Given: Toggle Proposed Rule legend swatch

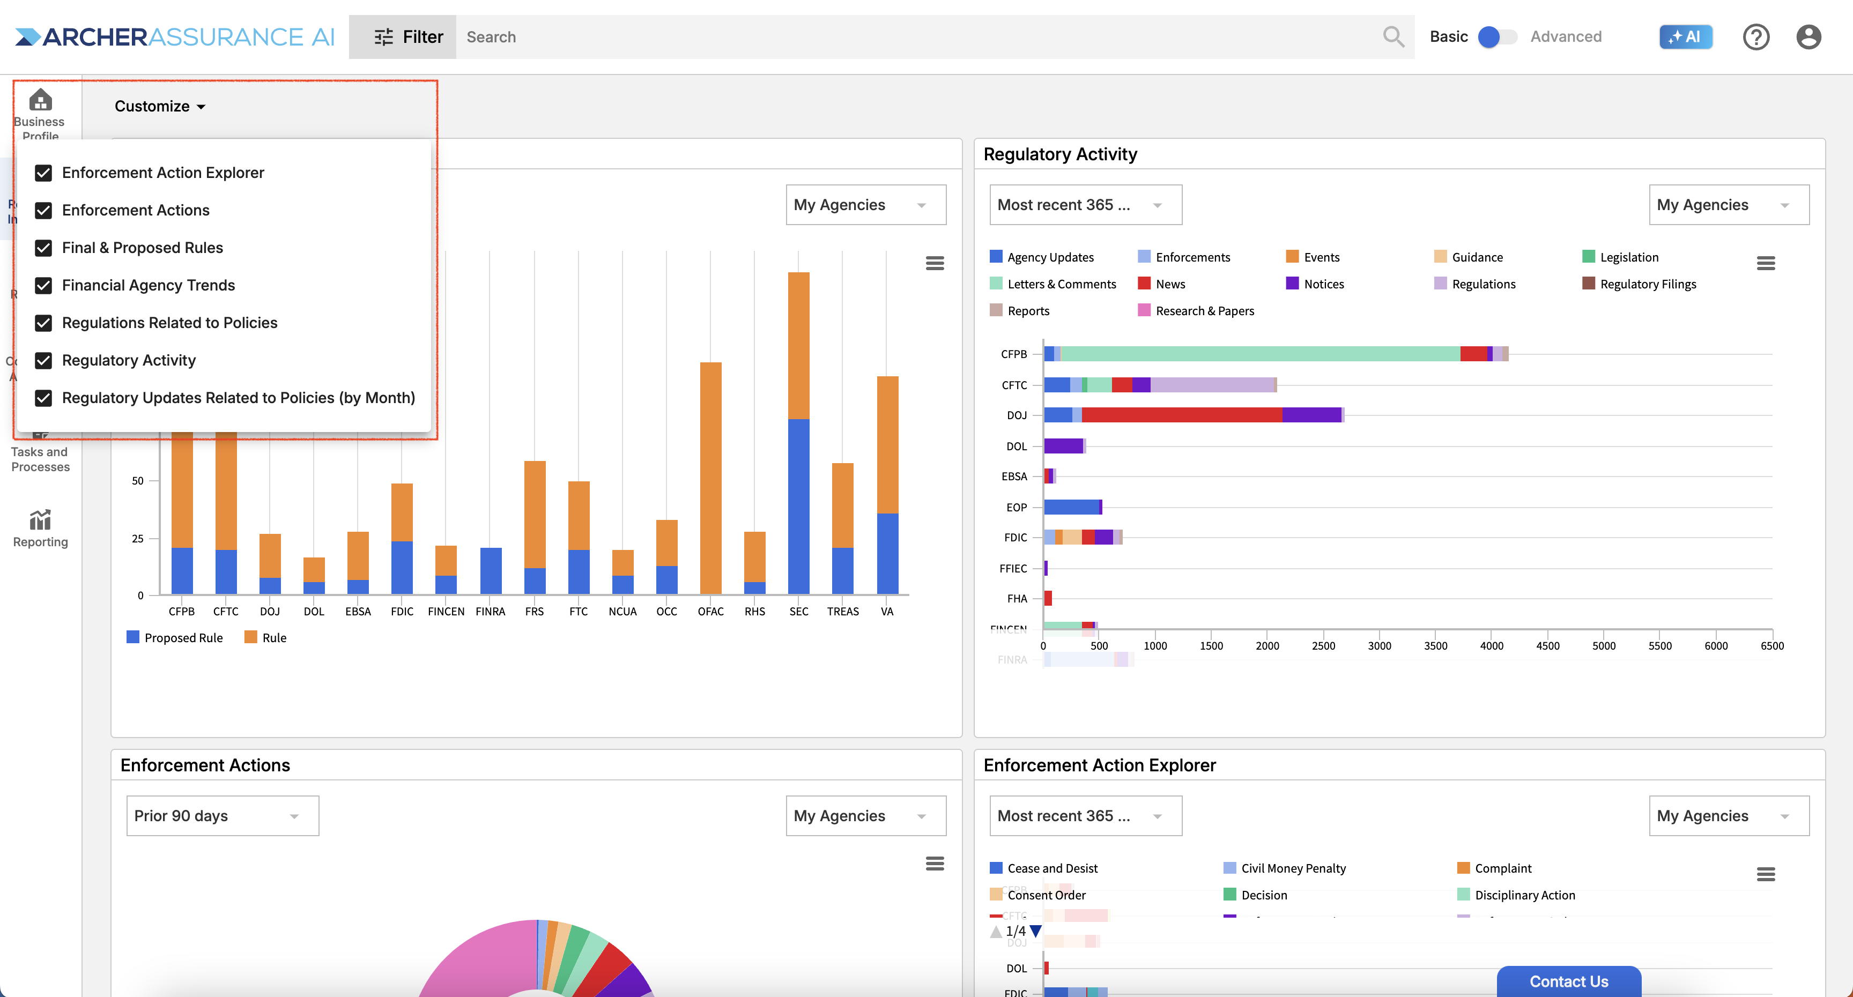Looking at the screenshot, I should [x=132, y=637].
